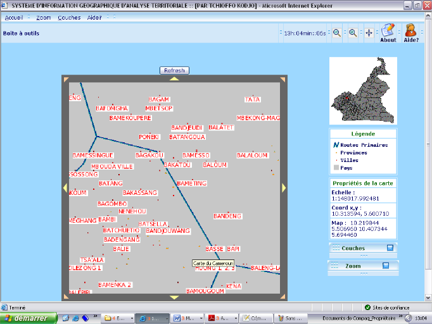Image resolution: width=432 pixels, height=324 pixels.
Task: Click the zoom out magnifier icon
Action: (x=337, y=32)
